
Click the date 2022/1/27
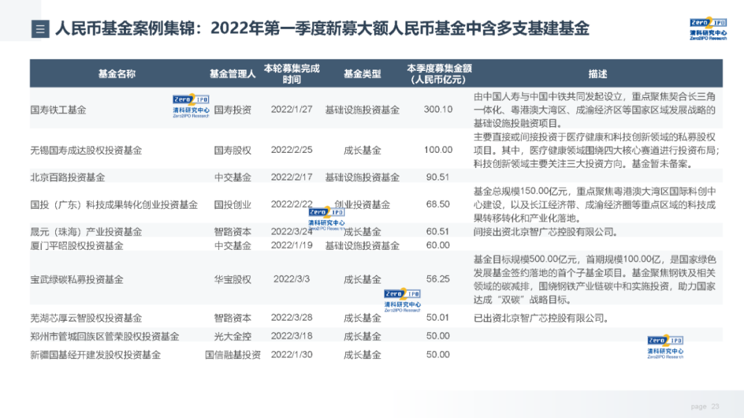point(292,109)
